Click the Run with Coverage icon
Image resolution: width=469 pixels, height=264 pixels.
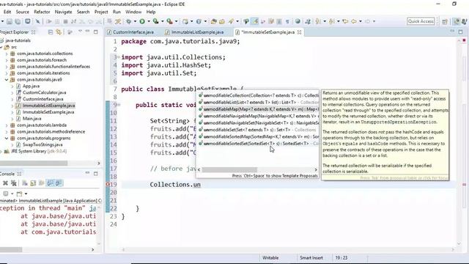(x=156, y=21)
